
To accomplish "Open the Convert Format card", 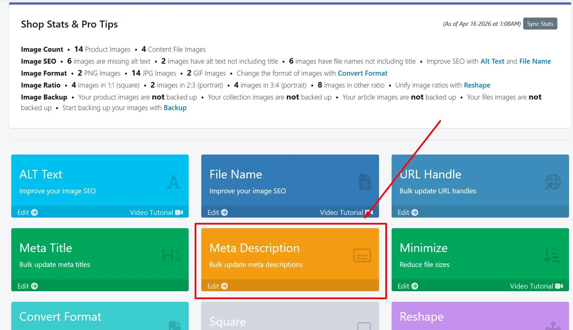I will [100, 316].
